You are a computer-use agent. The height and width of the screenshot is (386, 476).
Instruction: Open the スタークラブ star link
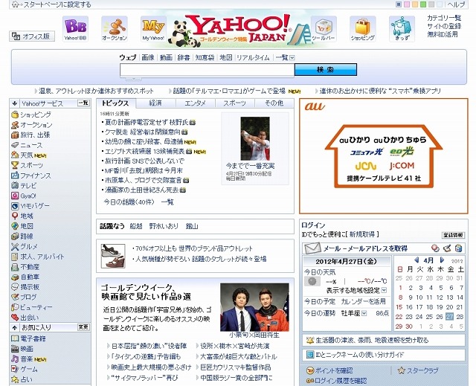pos(422,370)
